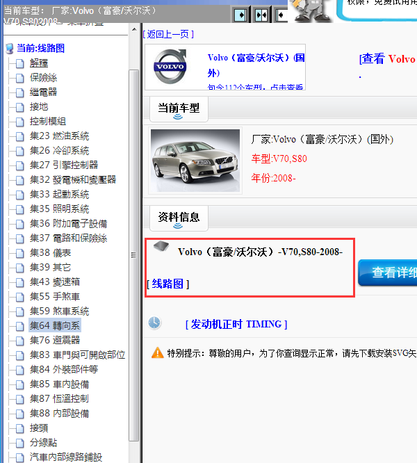This screenshot has width=417, height=463.
Task: Open 集33 起動系統 section
Action: point(59,194)
